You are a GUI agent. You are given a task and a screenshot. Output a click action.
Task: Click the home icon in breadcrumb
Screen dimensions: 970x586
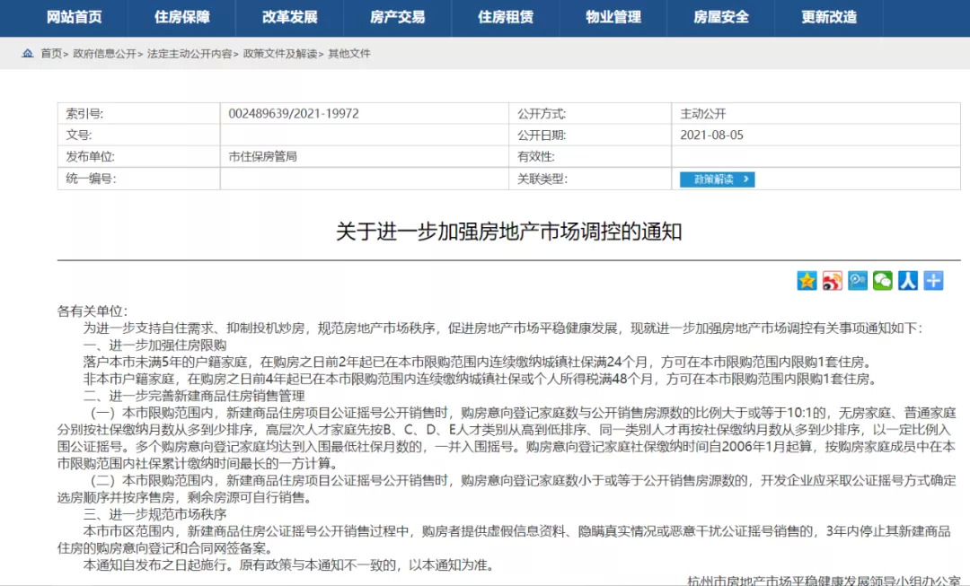click(28, 54)
